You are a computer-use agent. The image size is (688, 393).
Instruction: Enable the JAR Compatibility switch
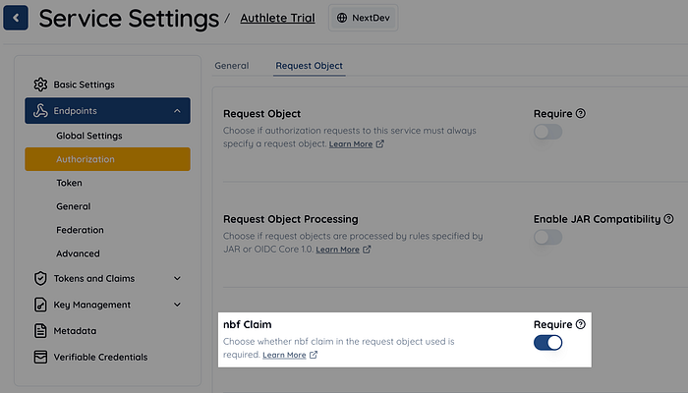tap(547, 237)
